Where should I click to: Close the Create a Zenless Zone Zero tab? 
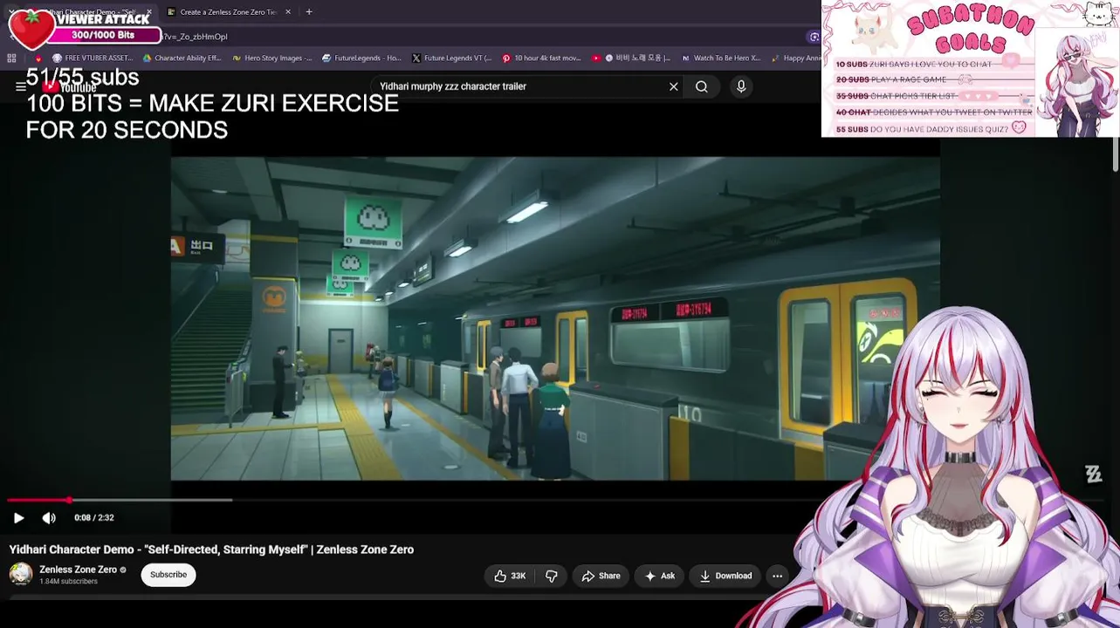pos(288,12)
